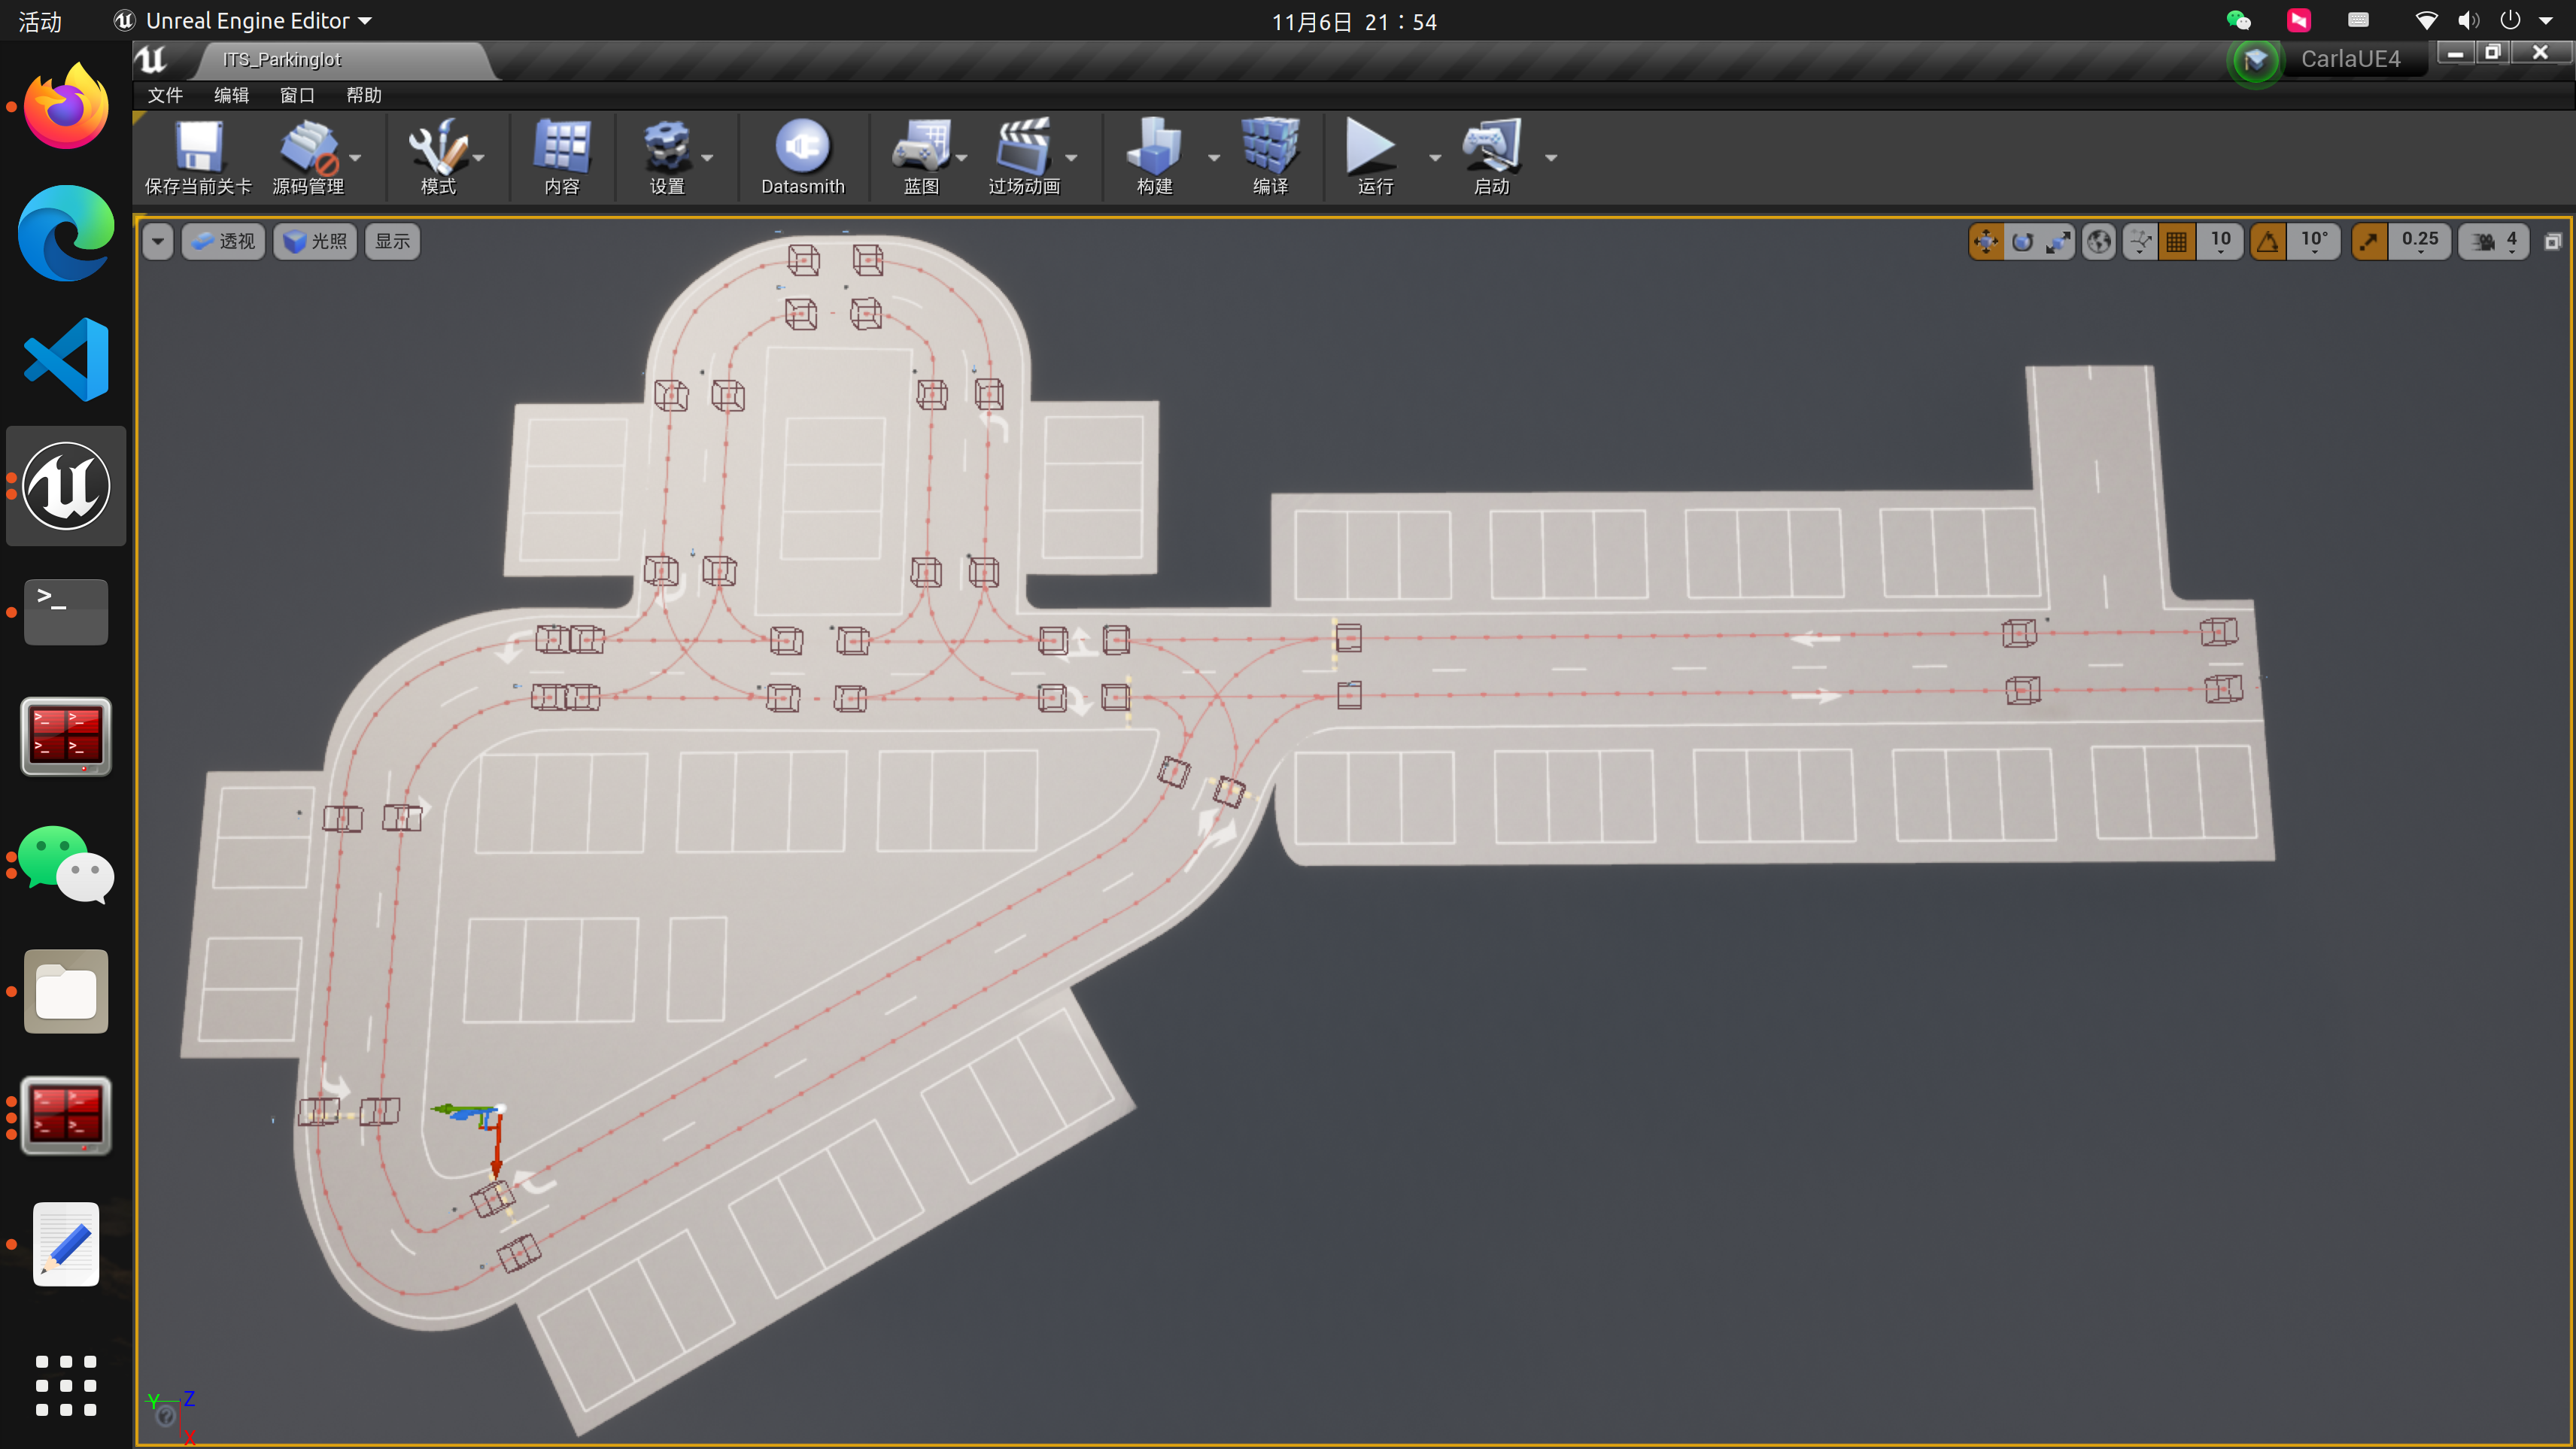Toggle grid snapping on or off

[2176, 242]
